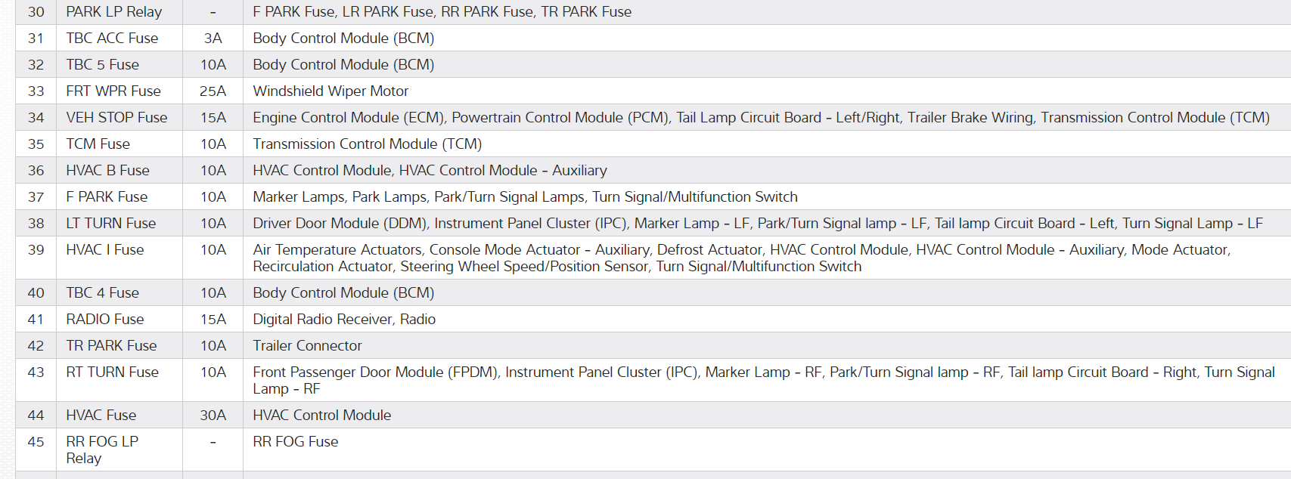Click row number 37
The width and height of the screenshot is (1291, 479).
(36, 197)
